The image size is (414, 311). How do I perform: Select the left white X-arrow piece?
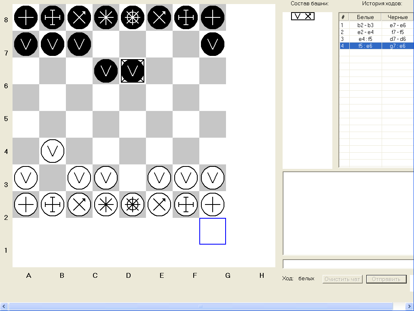[79, 204]
